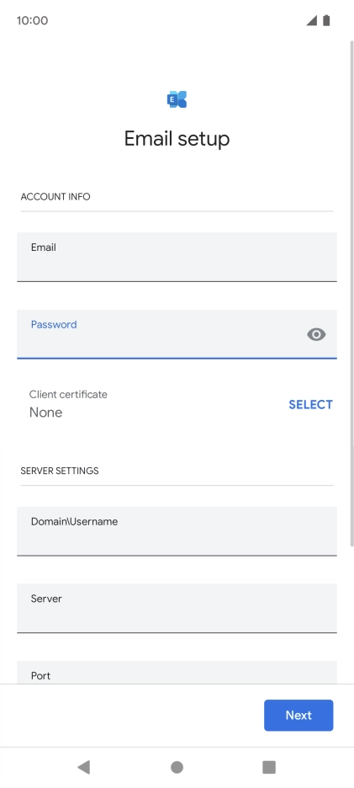The height and width of the screenshot is (788, 354).
Task: Open recent apps via square icon
Action: (269, 767)
